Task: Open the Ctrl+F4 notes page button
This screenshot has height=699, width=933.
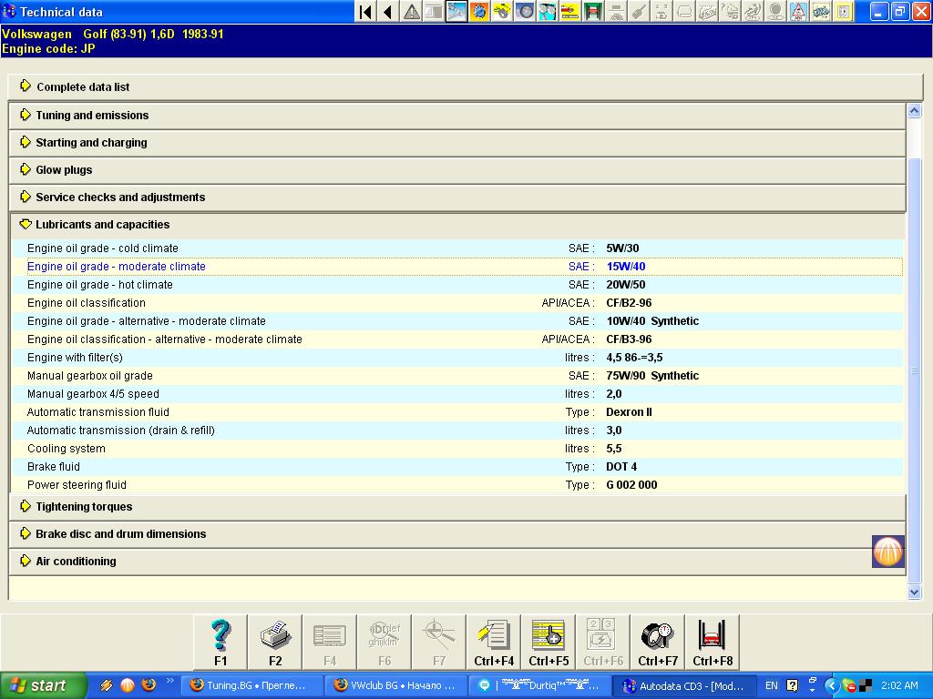Action: [x=494, y=642]
